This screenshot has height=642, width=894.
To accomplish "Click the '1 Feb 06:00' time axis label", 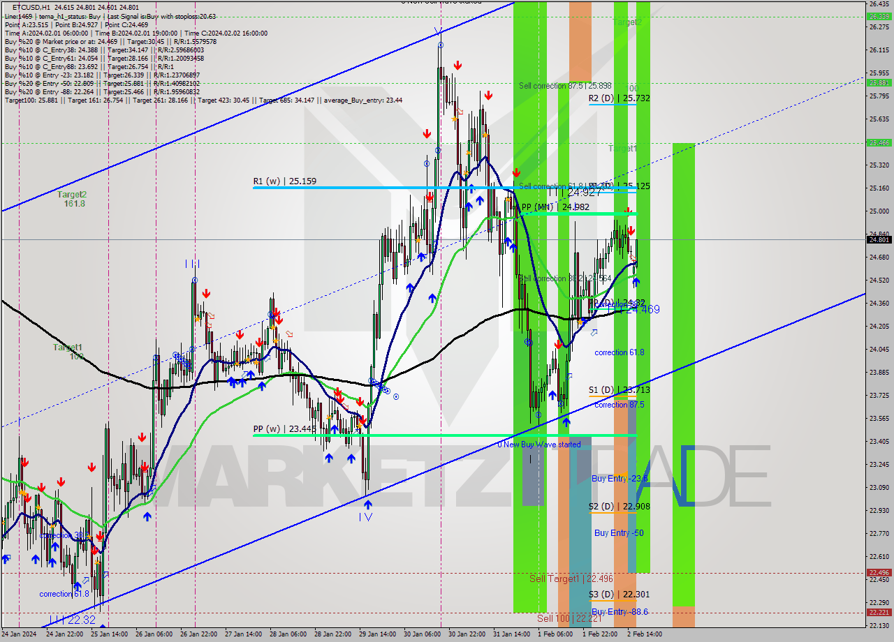I will coord(555,634).
